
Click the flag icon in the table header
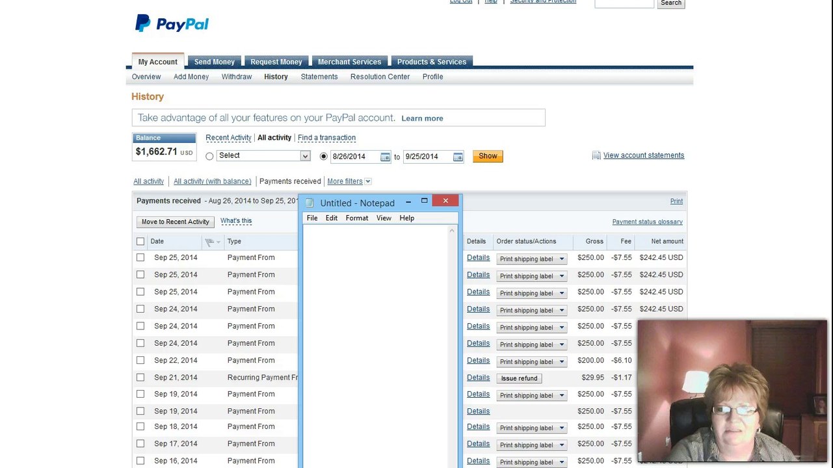tap(209, 242)
